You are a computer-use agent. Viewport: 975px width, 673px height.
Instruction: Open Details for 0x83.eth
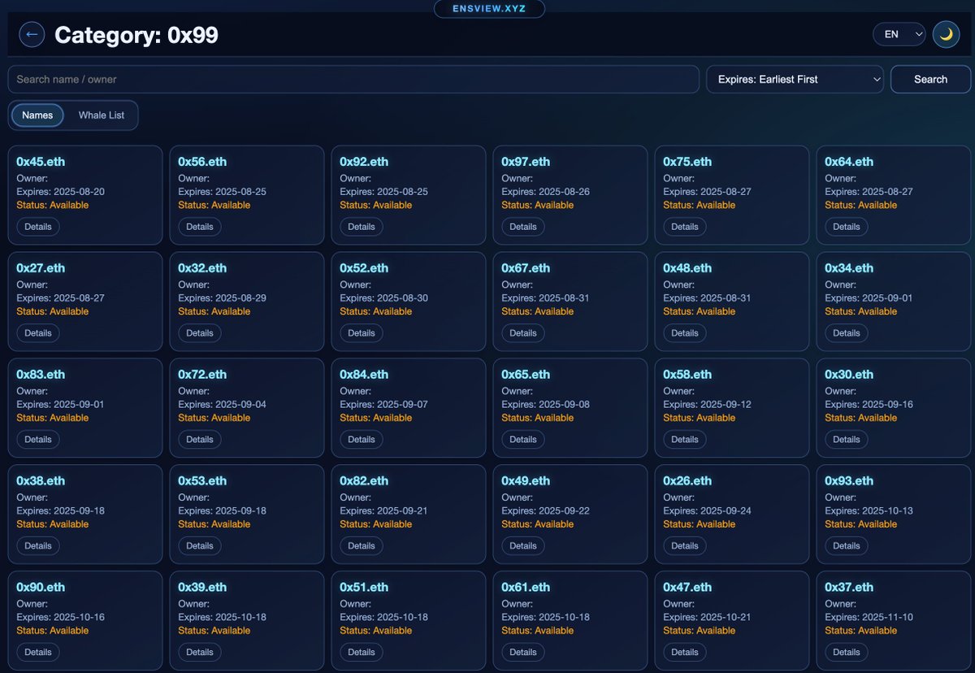point(38,440)
